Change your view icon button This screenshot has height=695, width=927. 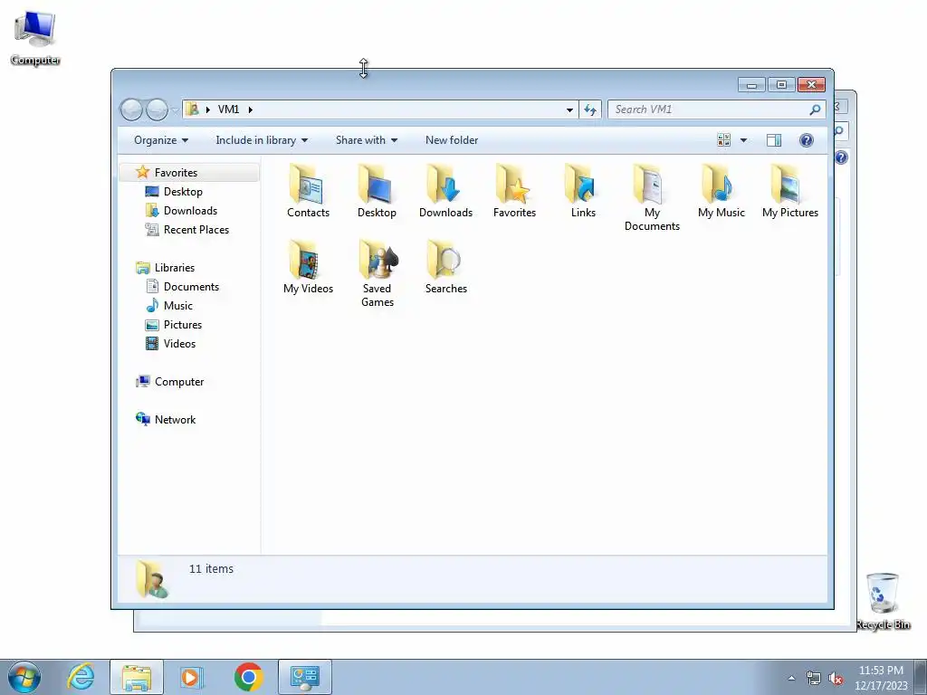coord(723,140)
